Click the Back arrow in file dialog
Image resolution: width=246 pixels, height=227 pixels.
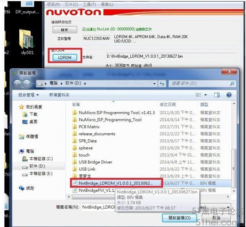pyautogui.click(x=17, y=84)
